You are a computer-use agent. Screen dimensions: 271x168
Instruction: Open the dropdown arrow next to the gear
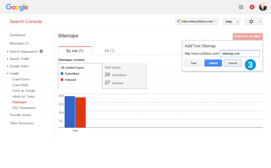pos(260,22)
